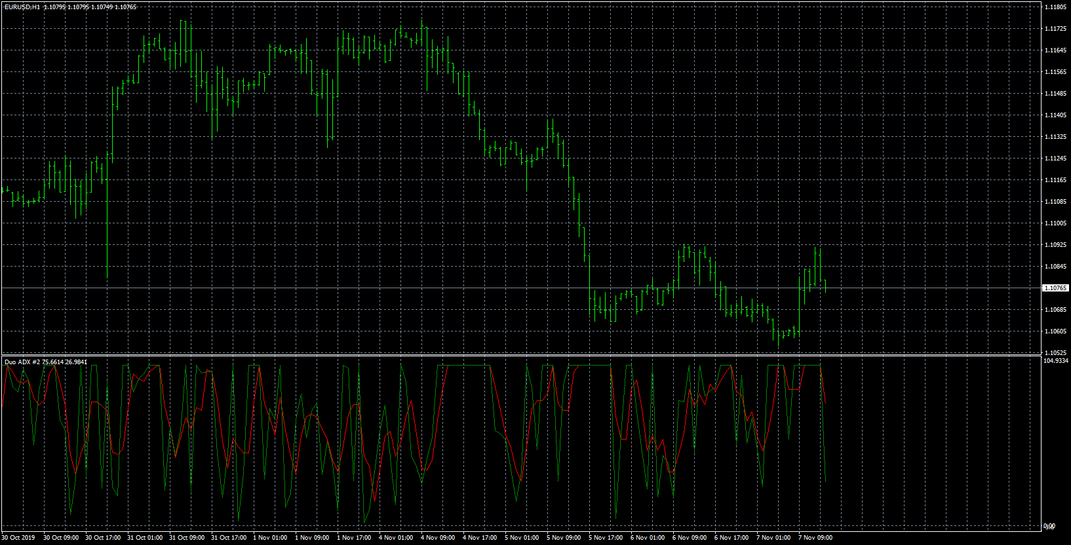Click the 1.11805 price axis label
1071x545 pixels.
click(x=1055, y=7)
